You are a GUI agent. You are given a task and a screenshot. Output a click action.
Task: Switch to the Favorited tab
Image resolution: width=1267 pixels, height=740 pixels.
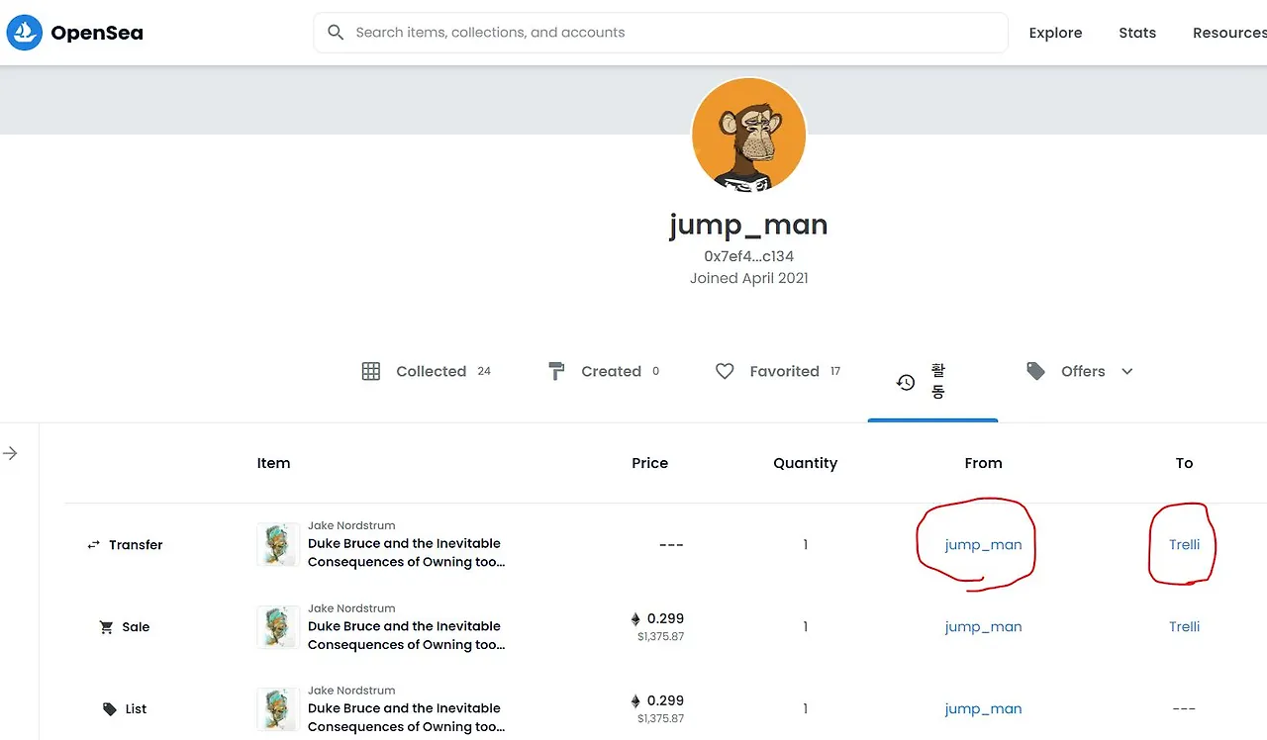[778, 371]
